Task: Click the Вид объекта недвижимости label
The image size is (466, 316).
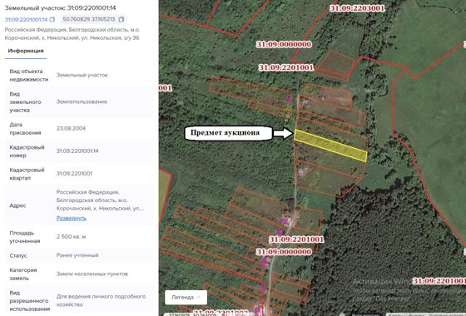Action: pos(29,76)
